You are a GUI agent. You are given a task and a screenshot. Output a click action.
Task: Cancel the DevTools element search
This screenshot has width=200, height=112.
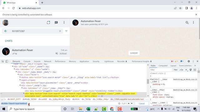pos(142,104)
